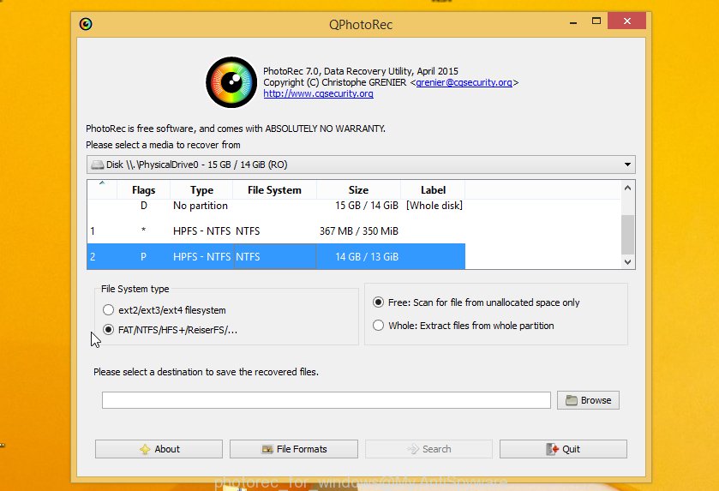Click the '*' flag cell of partition 1

click(x=143, y=231)
